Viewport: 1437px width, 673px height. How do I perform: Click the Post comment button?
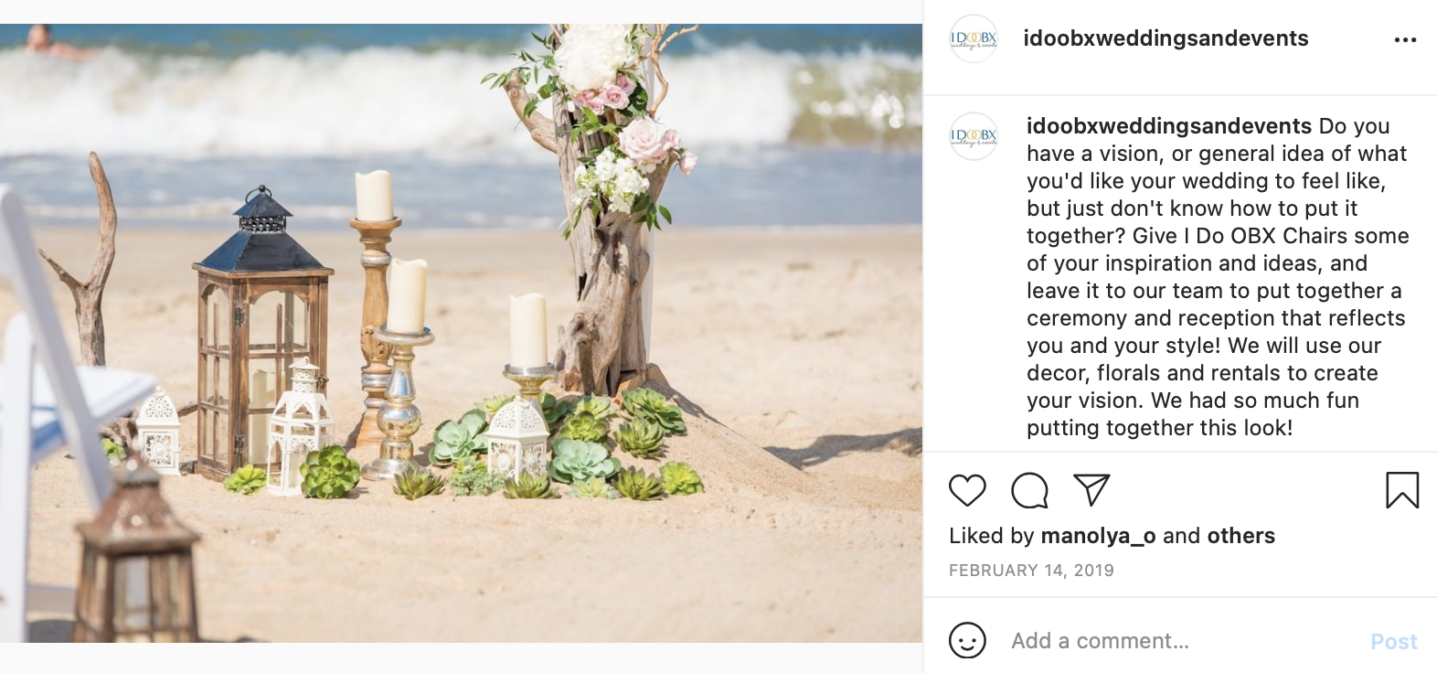click(x=1393, y=642)
